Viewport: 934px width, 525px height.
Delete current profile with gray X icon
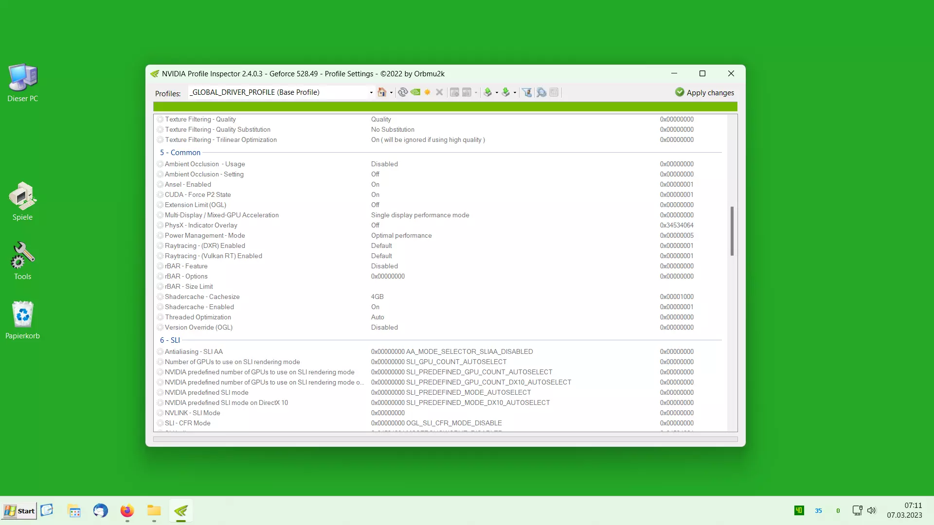tap(439, 92)
